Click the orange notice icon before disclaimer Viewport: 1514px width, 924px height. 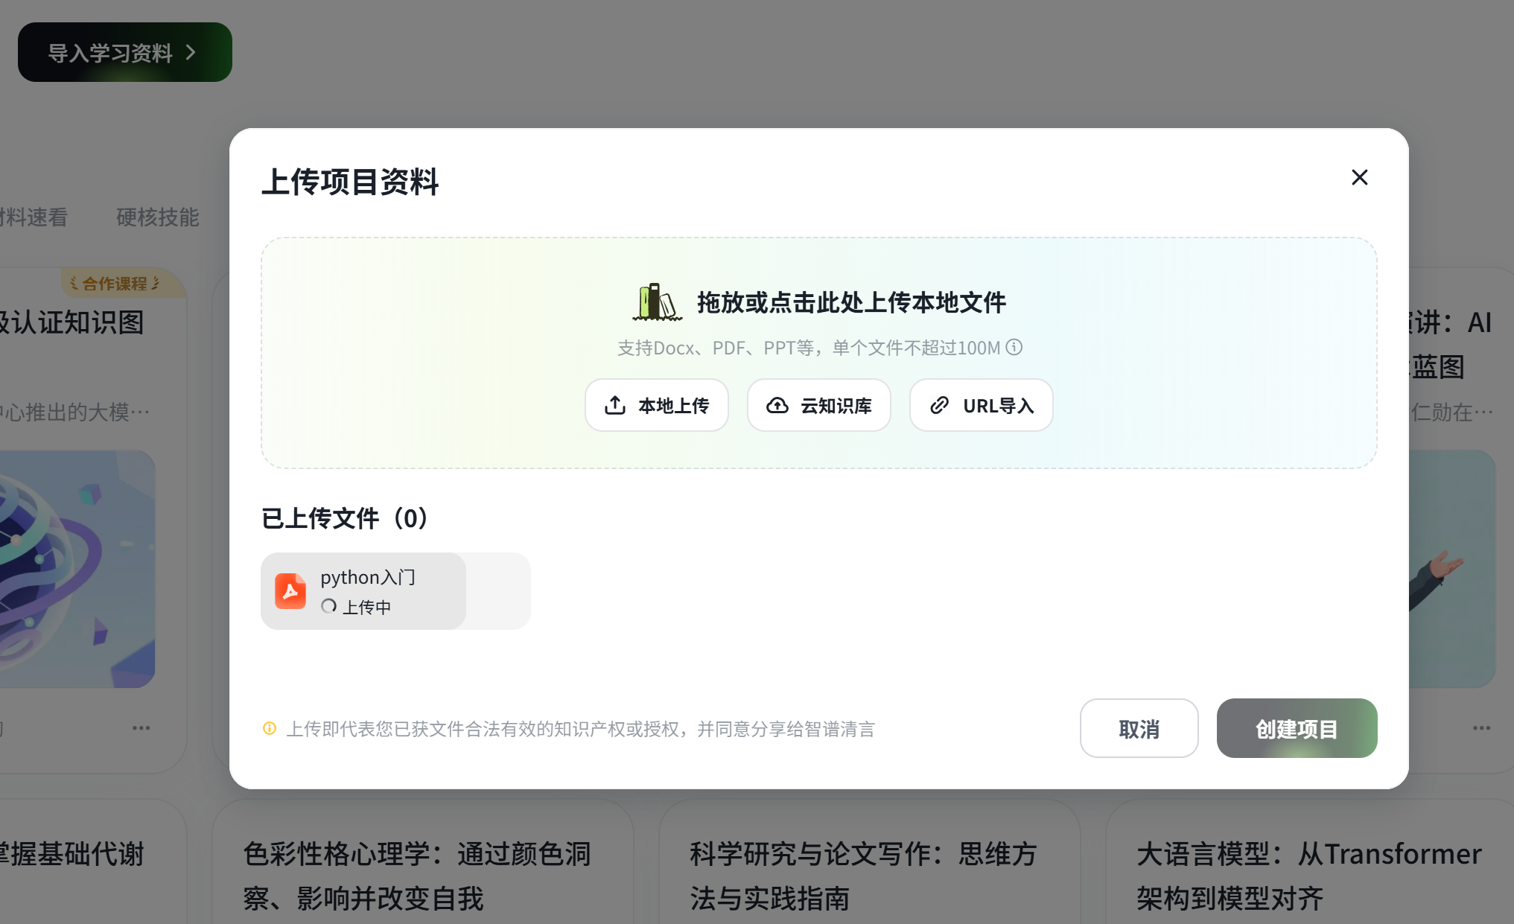point(270,728)
